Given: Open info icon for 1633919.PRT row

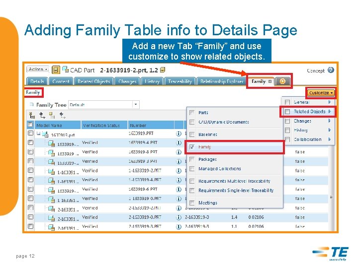Looking at the screenshot, I should pos(179,134).
